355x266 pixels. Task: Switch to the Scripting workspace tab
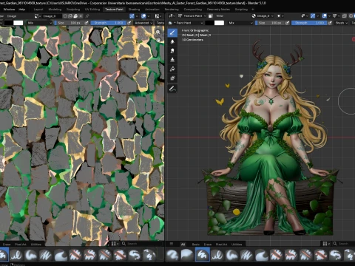[x=241, y=10]
